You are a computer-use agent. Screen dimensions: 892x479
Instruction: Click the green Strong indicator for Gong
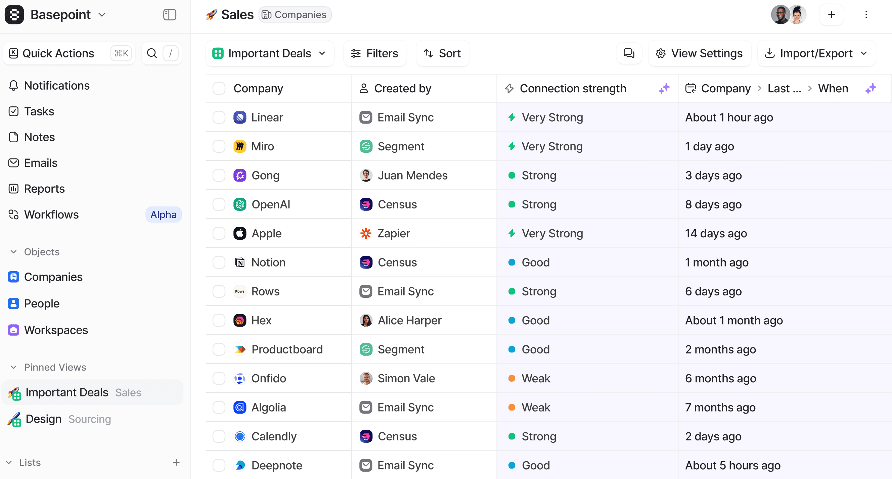click(511, 175)
